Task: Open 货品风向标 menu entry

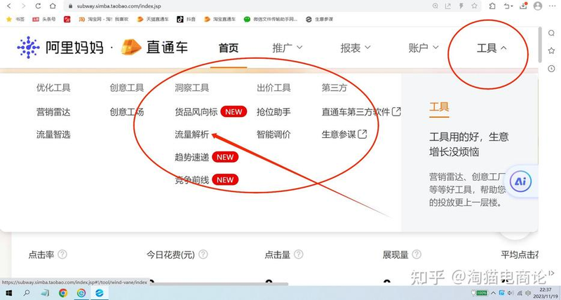Action: click(196, 111)
